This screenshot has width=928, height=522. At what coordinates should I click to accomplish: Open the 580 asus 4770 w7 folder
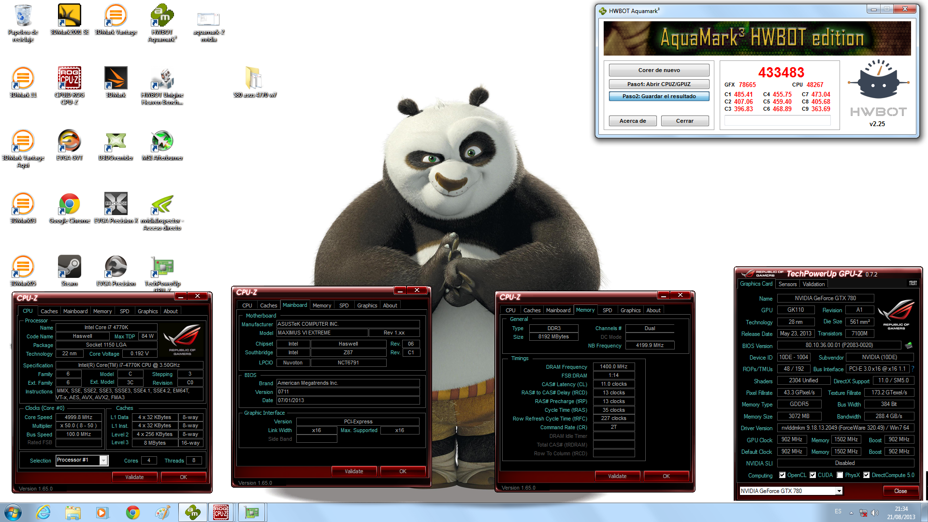click(x=254, y=82)
